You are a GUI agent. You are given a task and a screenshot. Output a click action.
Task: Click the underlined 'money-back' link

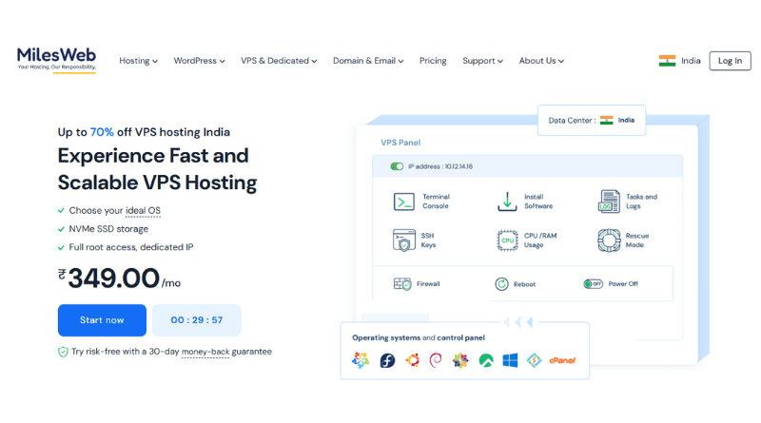coord(205,352)
